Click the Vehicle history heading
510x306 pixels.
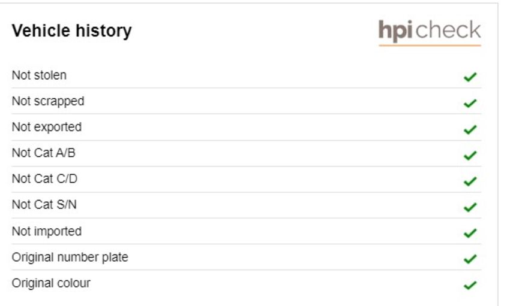tap(72, 31)
